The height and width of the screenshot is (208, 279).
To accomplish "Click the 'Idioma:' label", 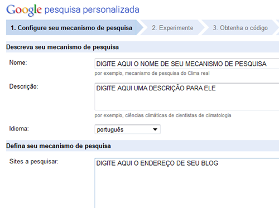I will (19, 129).
